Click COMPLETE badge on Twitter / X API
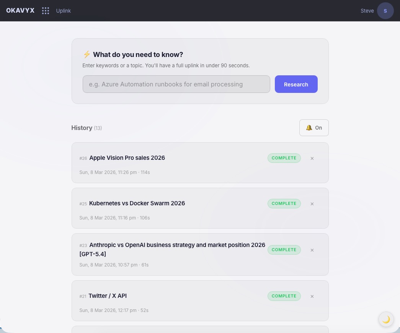 coord(284,296)
